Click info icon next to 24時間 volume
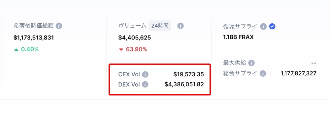Image resolution: width=330 pixels, height=132 pixels. (181, 26)
